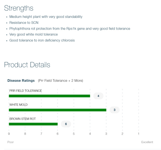161x150 pixels.
Task: Click the Strengths heading
Action: coord(19,8)
